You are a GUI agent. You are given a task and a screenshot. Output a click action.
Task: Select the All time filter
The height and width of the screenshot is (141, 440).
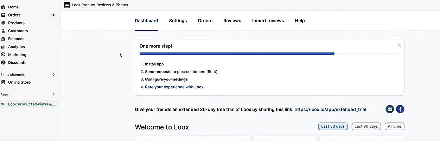395,126
